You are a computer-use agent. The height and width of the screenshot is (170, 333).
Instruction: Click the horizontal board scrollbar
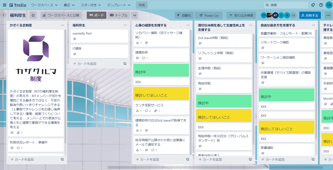215,167
